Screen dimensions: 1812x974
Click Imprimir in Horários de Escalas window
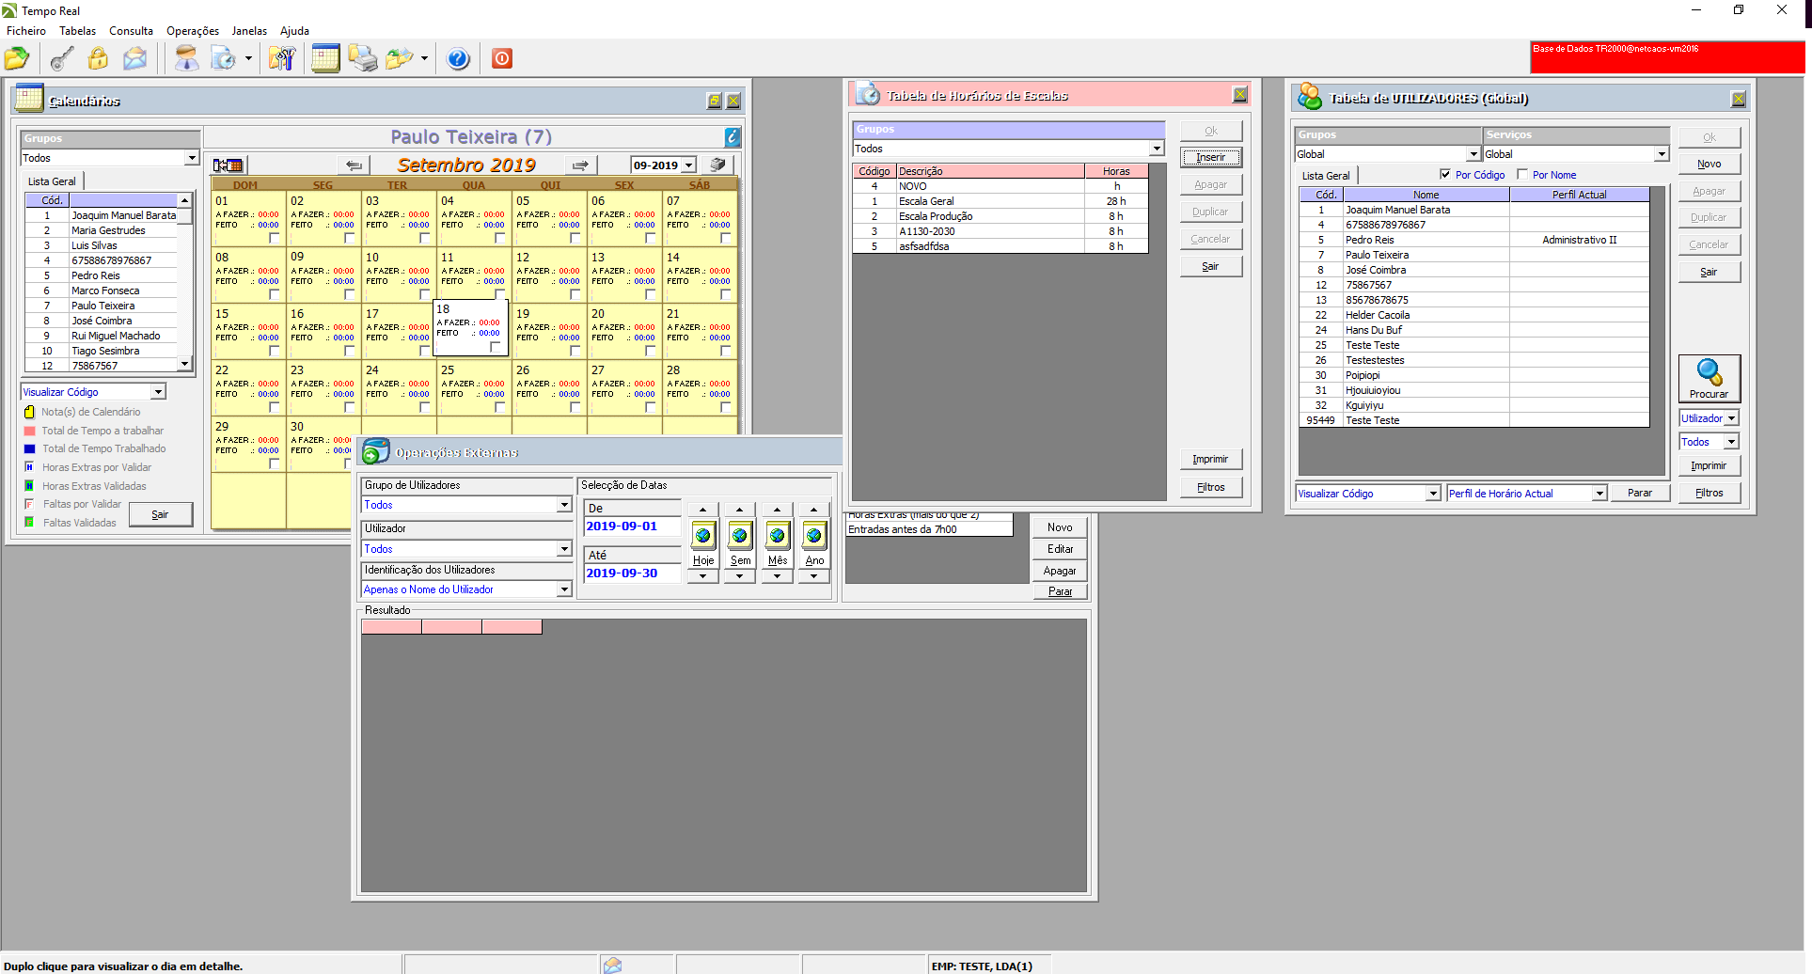pyautogui.click(x=1211, y=459)
